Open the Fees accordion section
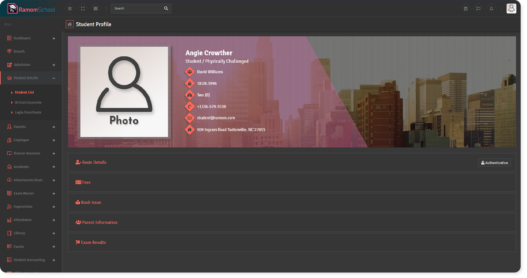 [x=86, y=183]
